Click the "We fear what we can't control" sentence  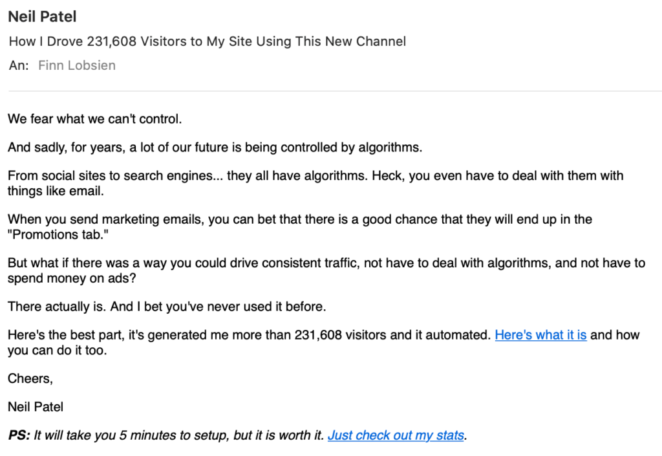coord(95,119)
